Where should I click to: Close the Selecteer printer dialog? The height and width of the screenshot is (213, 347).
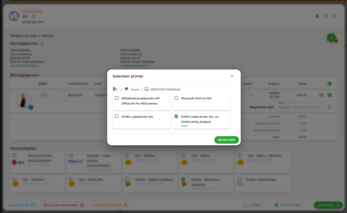click(232, 76)
